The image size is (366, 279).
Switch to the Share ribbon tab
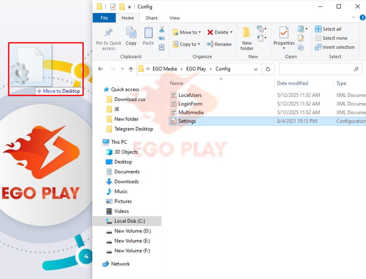coord(152,18)
